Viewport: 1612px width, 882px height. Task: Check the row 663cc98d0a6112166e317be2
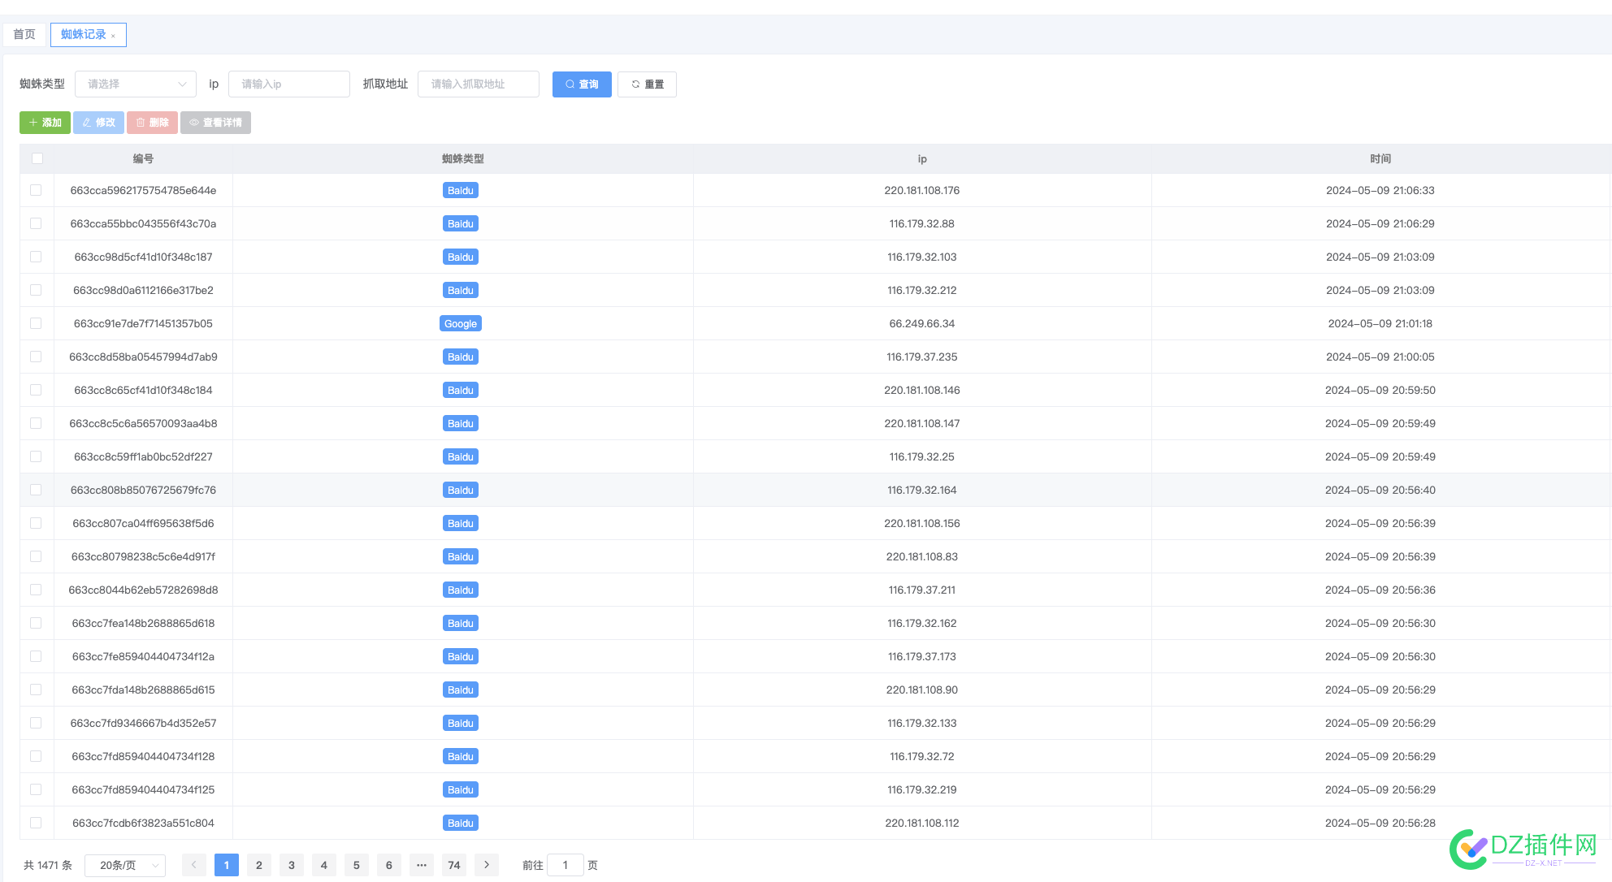36,290
